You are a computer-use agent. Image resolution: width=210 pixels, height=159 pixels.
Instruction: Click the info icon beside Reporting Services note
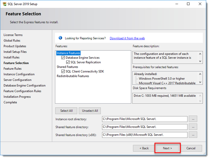[60, 38]
